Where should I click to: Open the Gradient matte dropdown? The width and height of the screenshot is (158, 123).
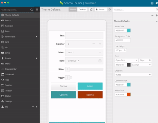click(x=133, y=75)
